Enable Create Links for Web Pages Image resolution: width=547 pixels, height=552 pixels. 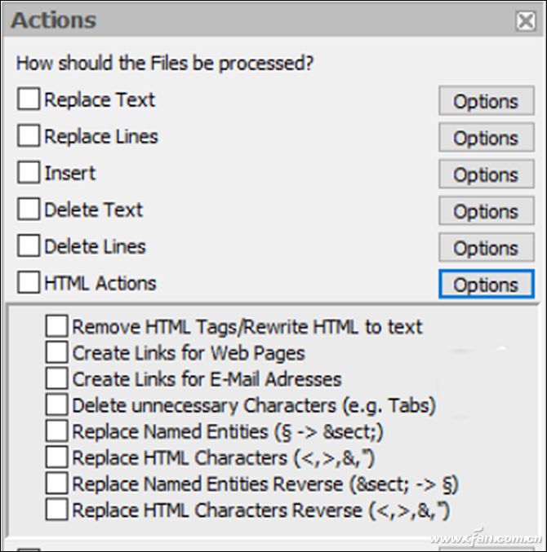tap(56, 353)
